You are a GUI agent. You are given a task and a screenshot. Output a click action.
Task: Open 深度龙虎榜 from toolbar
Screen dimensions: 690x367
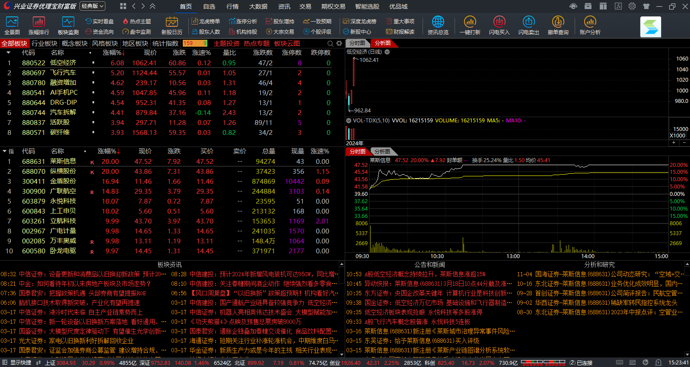(360, 21)
